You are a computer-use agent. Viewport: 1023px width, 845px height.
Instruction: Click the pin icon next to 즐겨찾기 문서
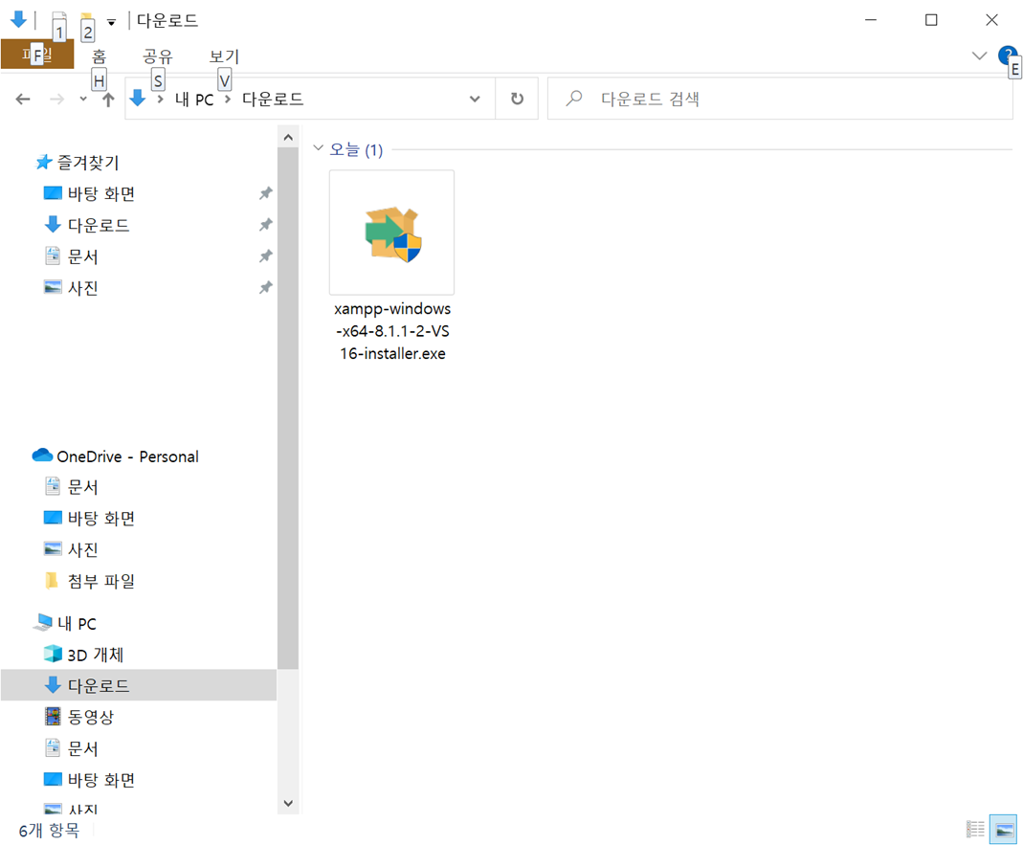[x=265, y=256]
